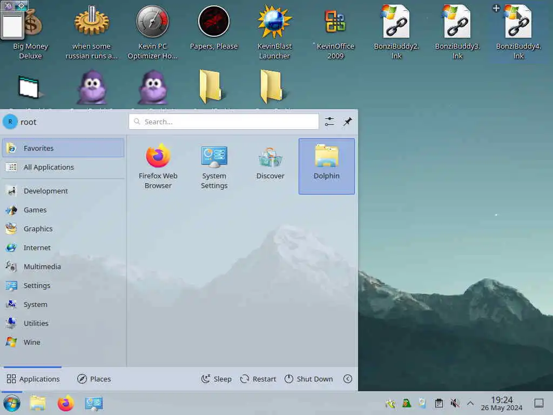Select BonziBuddy2.lnk desktop file
Screen dimensions: 553x415
coord(396,32)
